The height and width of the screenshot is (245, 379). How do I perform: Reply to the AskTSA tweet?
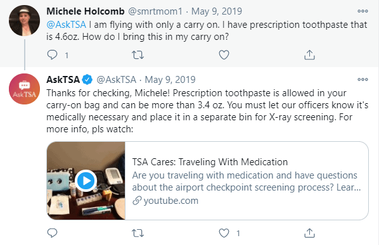(x=52, y=233)
